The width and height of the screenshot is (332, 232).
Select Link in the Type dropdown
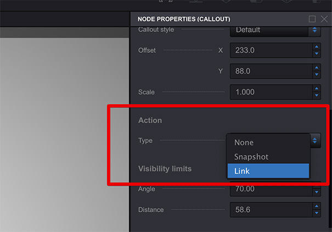point(268,171)
